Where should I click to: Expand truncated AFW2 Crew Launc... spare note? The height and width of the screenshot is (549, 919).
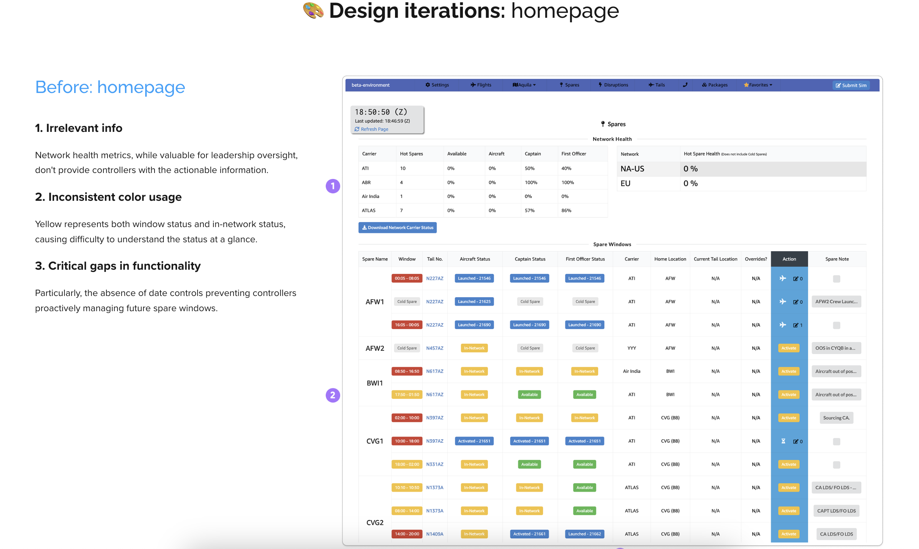(836, 302)
